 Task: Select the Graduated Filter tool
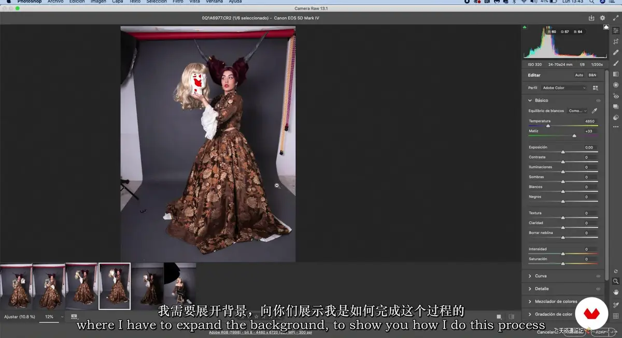point(616,74)
